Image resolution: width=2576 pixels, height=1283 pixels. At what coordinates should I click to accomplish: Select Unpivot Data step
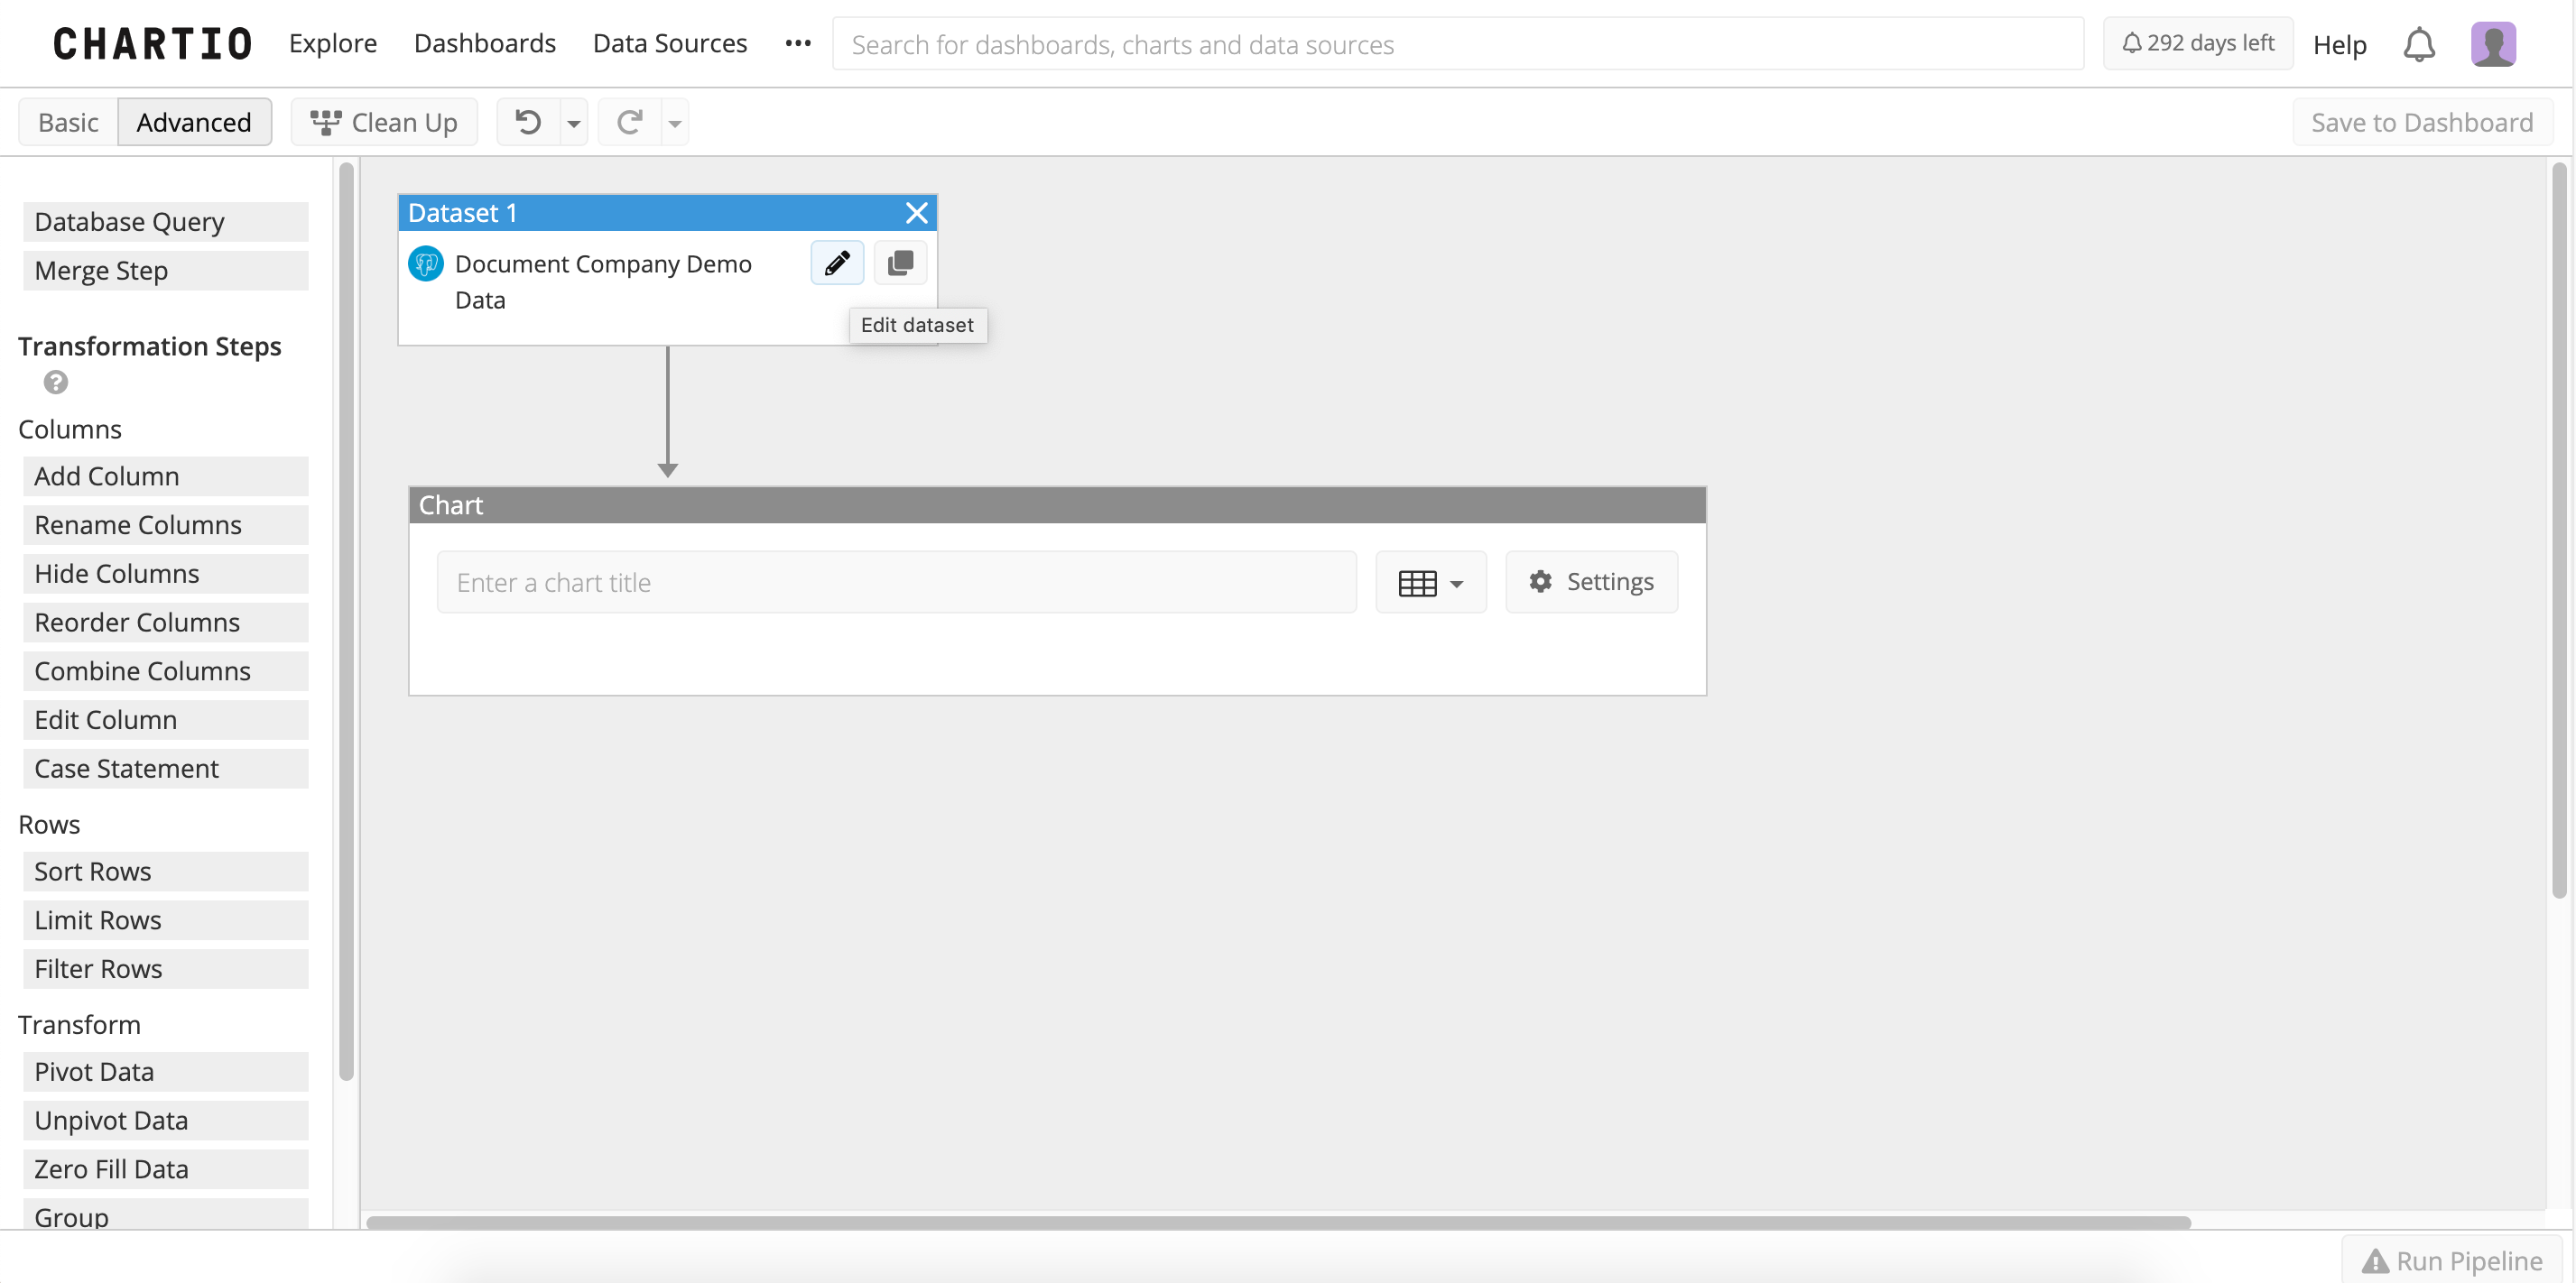[166, 1120]
